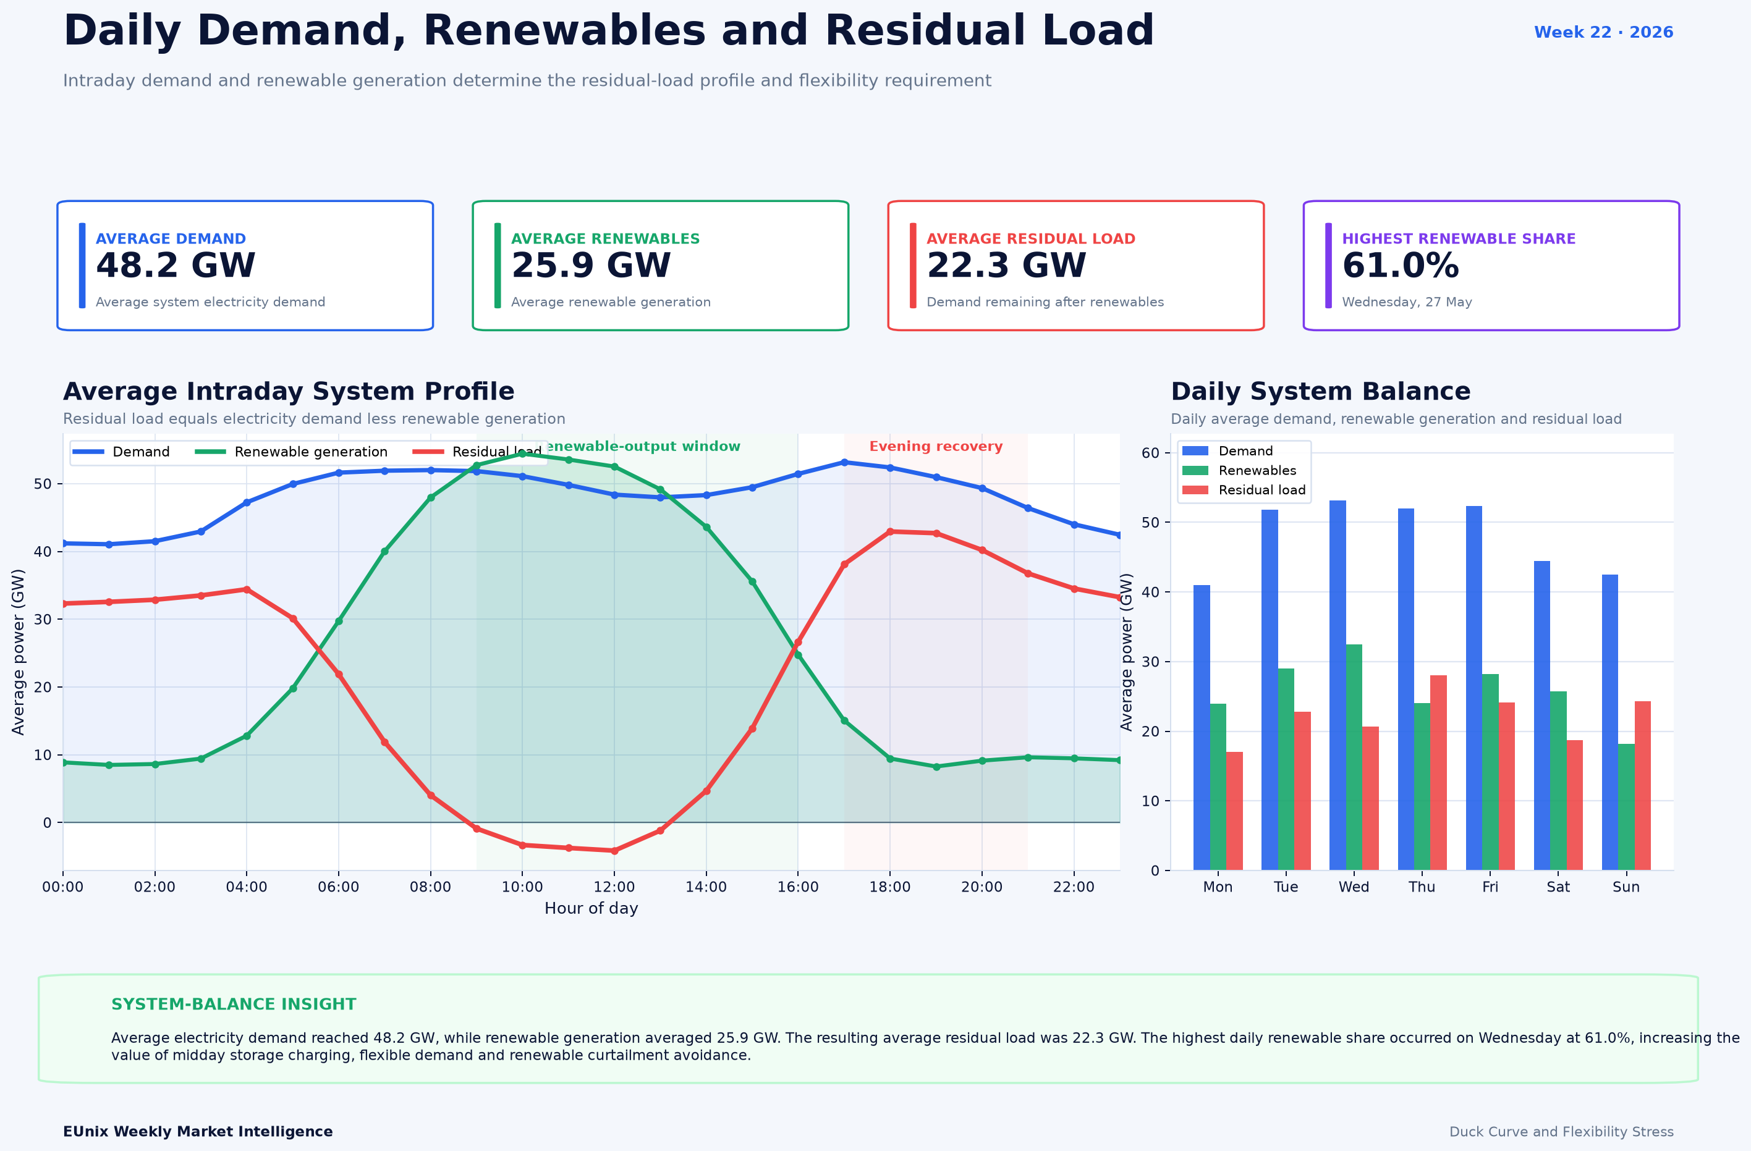Click the subtitle about intraday demand and flexibility
Image resolution: width=1751 pixels, height=1151 pixels.
pos(527,80)
